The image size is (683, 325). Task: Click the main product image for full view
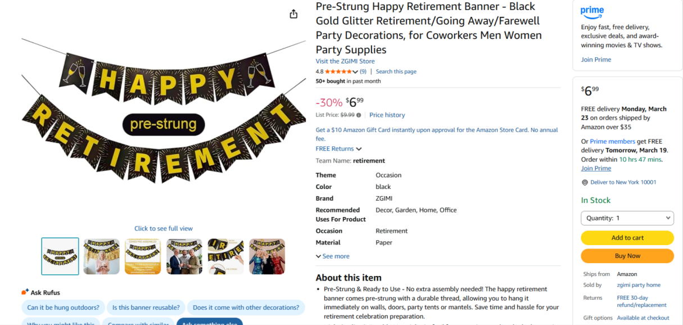tap(164, 118)
